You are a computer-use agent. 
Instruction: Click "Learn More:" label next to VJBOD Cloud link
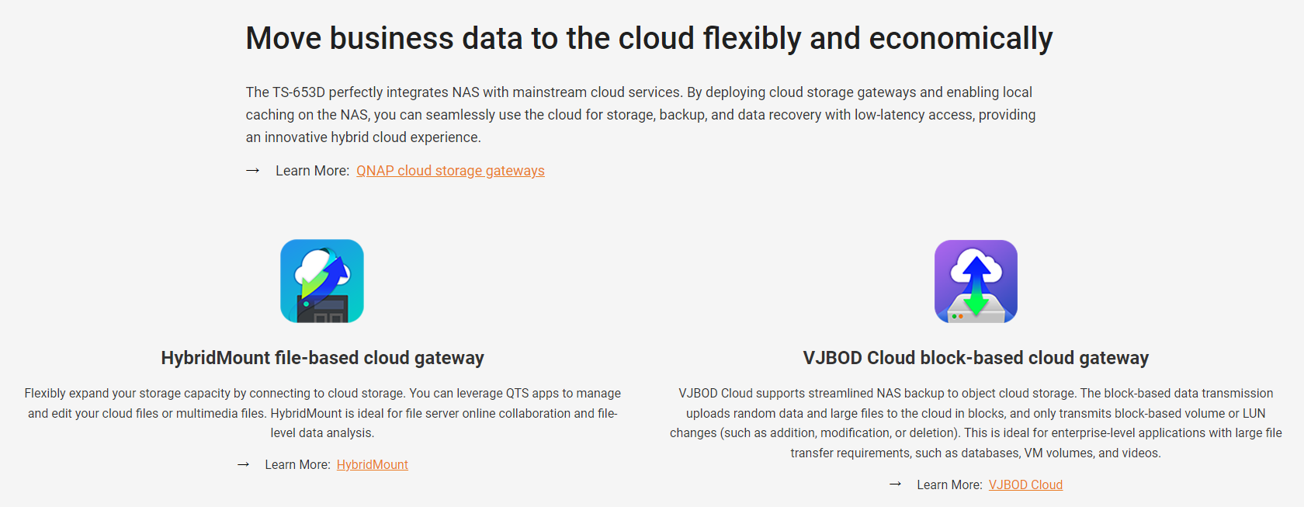point(949,485)
